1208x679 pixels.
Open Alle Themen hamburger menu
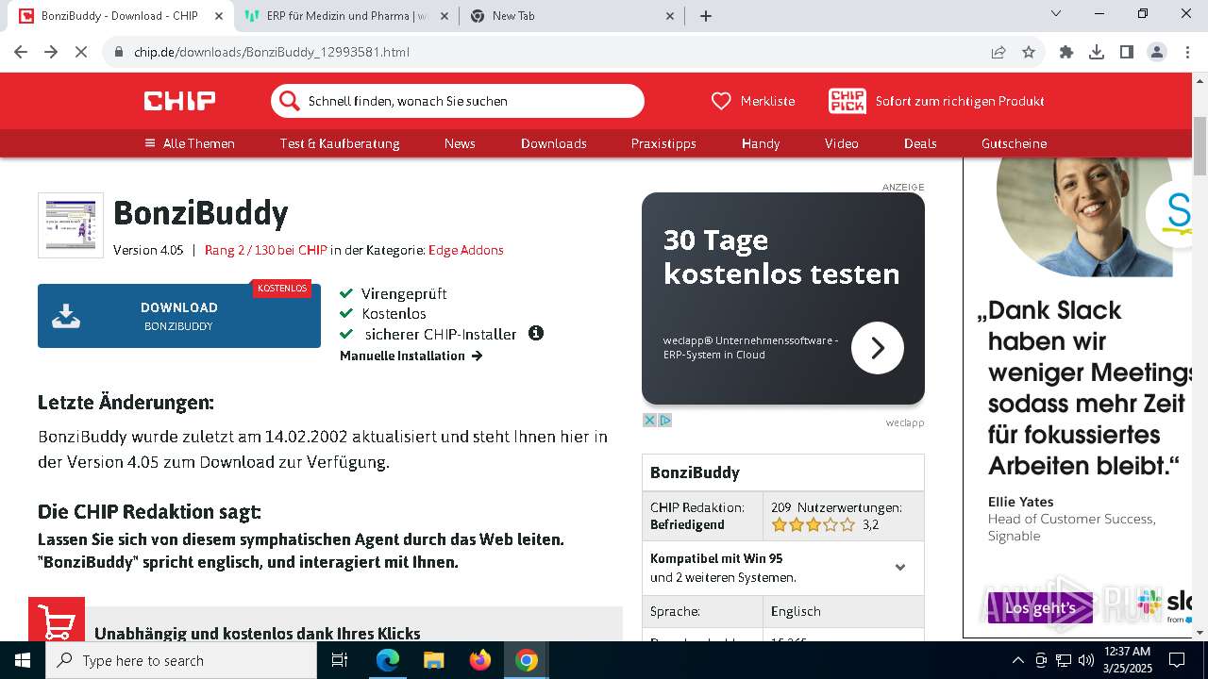tap(190, 143)
